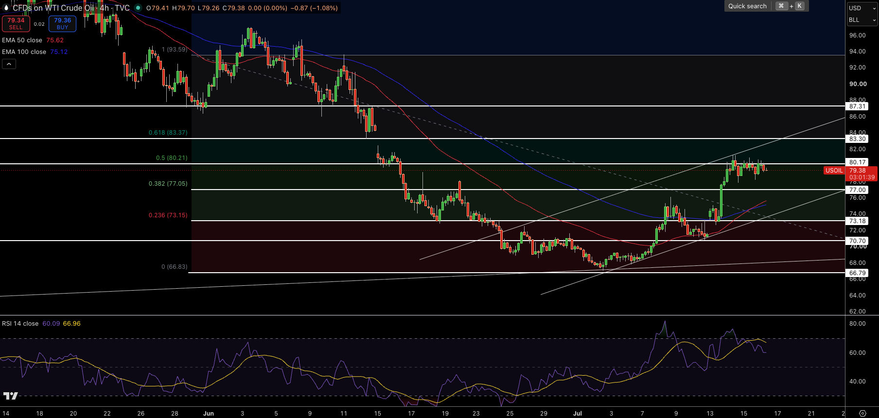The image size is (879, 418).
Task: Click the 0.02 spread value
Action: coord(39,24)
